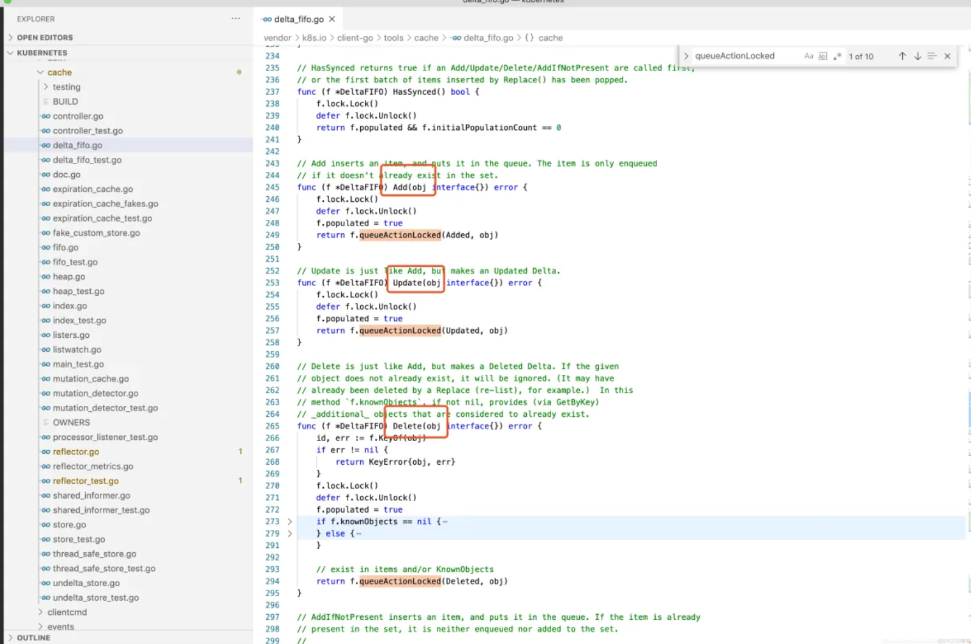
Task: Open controller.go in the explorer
Action: pyautogui.click(x=78, y=116)
